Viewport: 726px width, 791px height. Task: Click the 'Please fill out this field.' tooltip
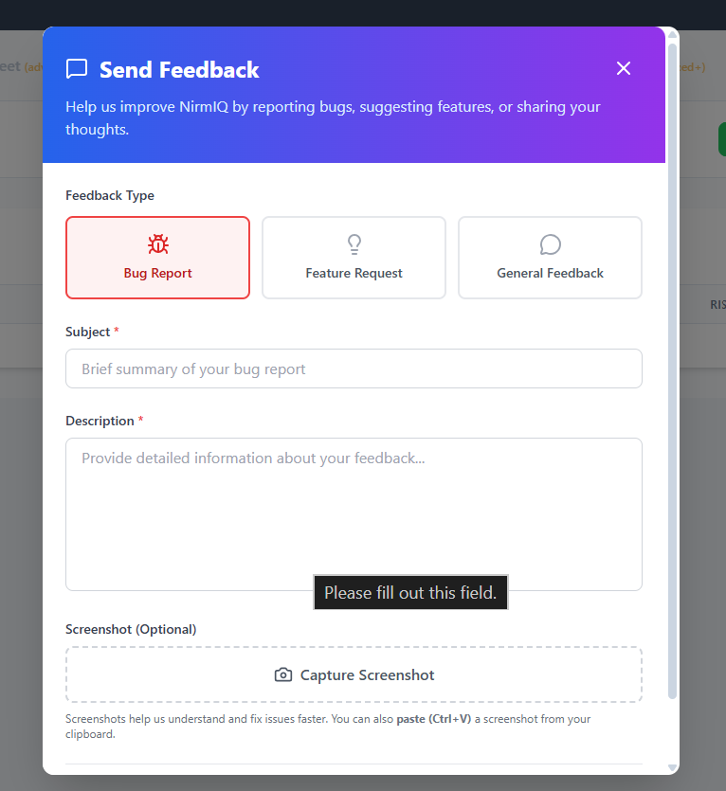tap(410, 592)
